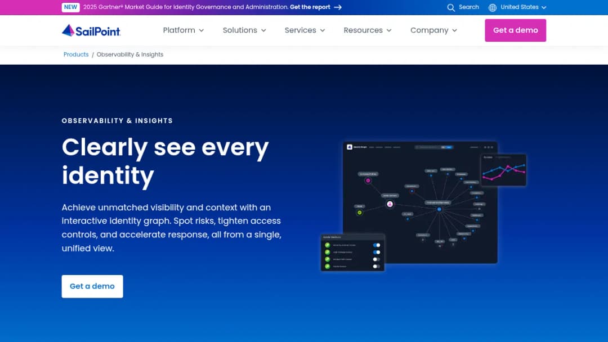This screenshot has height=342, width=608.
Task: Click the SailPoint logo
Action: pyautogui.click(x=91, y=30)
